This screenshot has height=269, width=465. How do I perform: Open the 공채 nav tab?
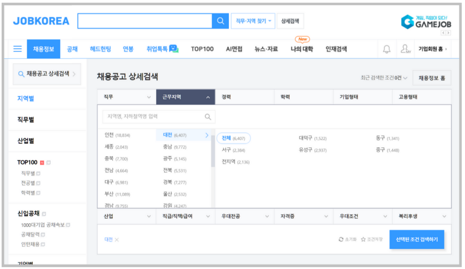pos(72,49)
